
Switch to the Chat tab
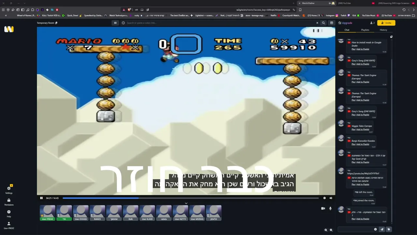pos(347,30)
